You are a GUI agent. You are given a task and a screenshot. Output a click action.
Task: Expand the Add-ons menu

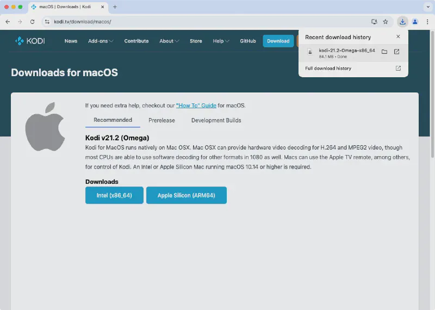click(101, 41)
